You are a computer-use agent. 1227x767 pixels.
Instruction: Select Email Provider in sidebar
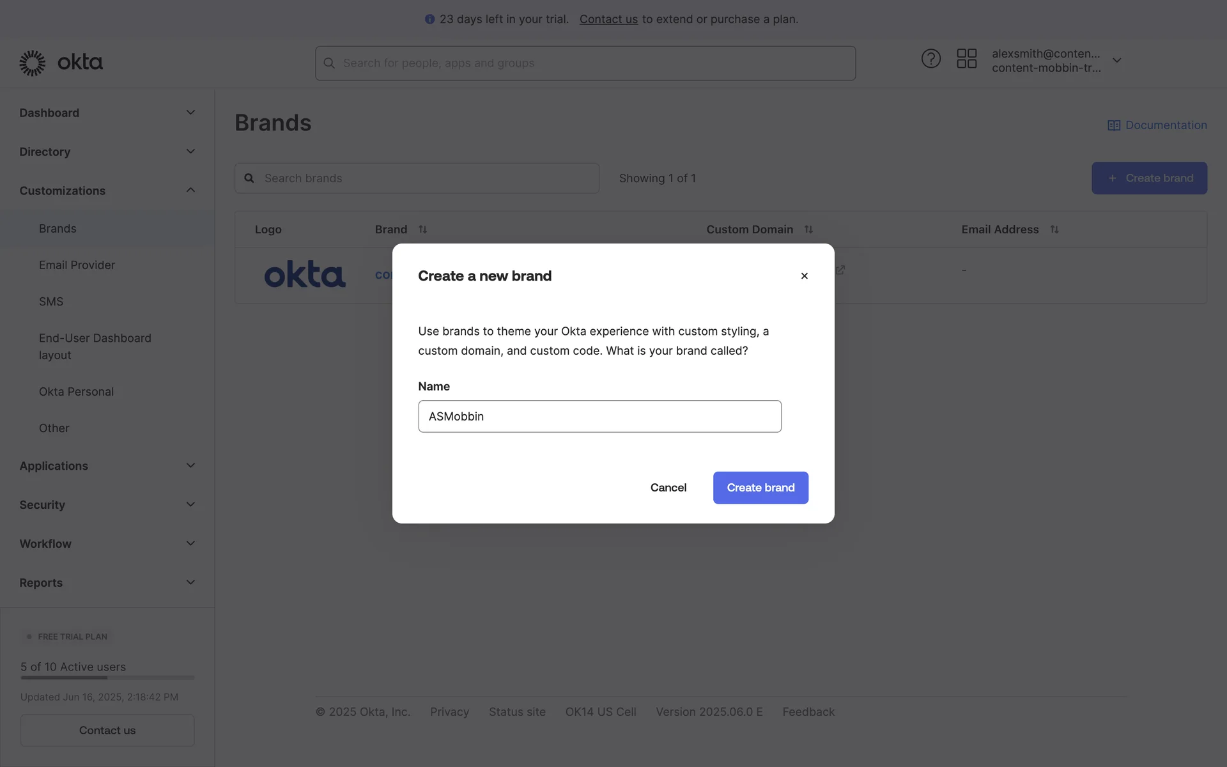tap(77, 265)
